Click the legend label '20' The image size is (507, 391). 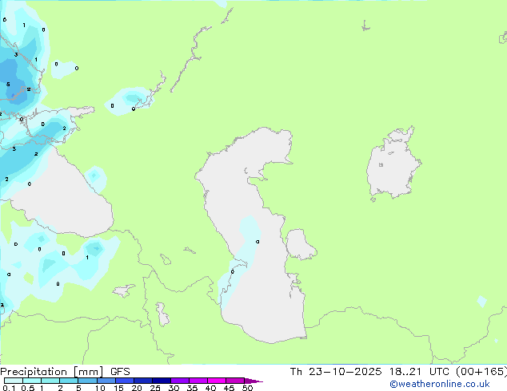coord(137,388)
